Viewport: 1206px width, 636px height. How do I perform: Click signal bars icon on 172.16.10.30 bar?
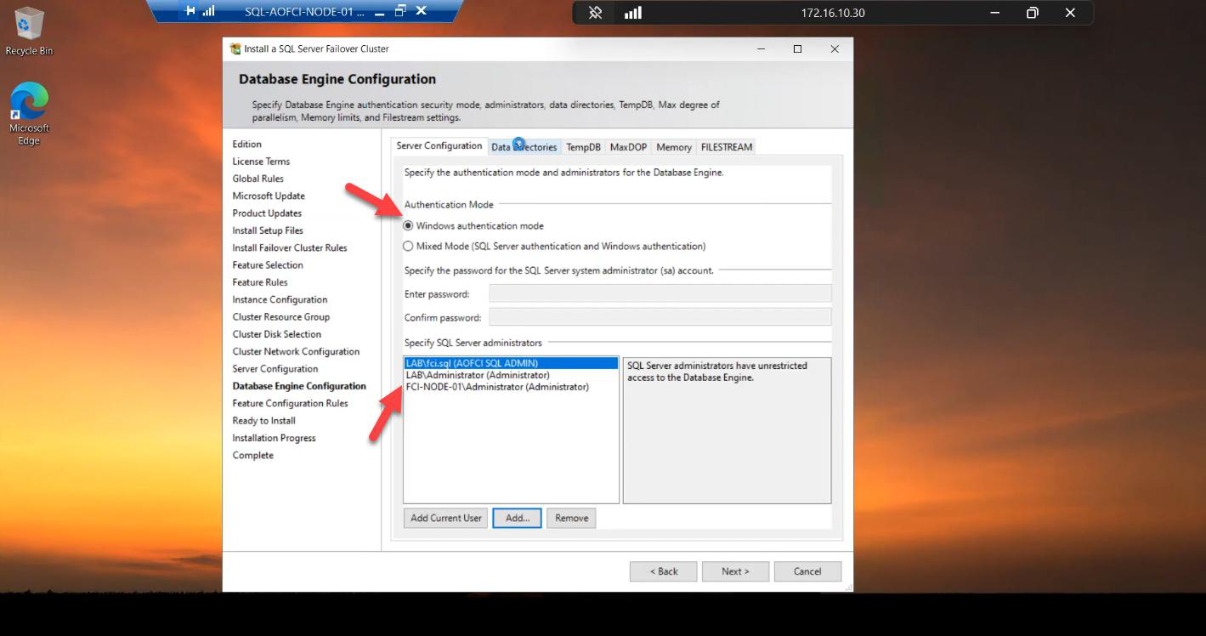pos(633,13)
